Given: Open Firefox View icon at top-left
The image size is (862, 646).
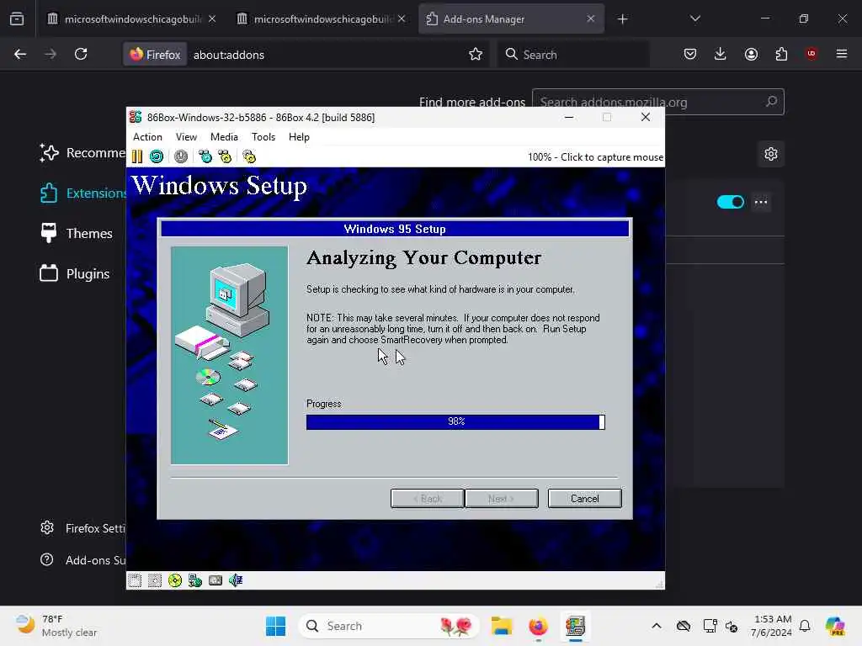Looking at the screenshot, I should [17, 19].
